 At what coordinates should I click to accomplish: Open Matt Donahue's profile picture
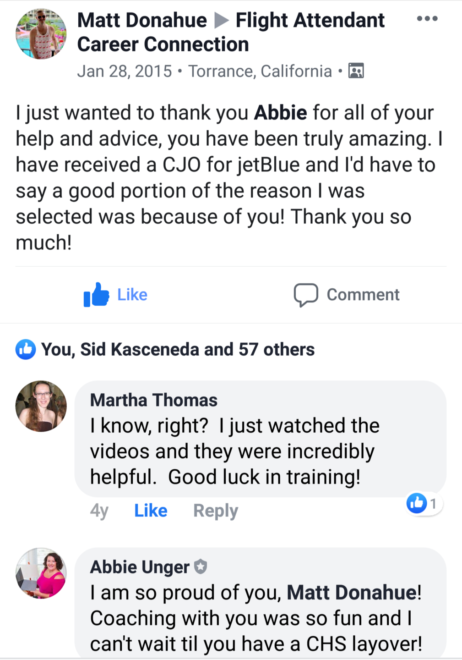pos(41,34)
